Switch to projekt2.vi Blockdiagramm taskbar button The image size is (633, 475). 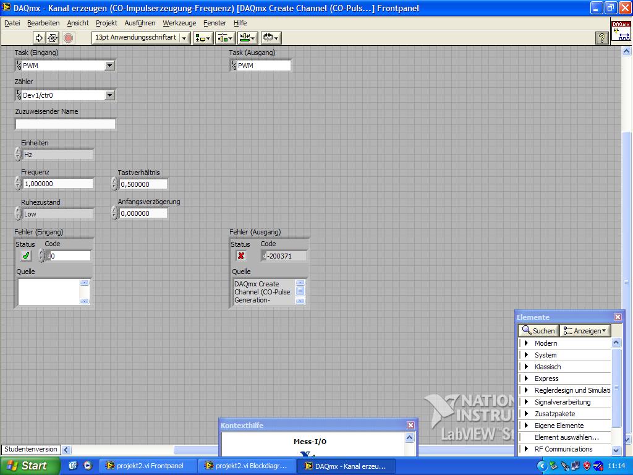247,466
